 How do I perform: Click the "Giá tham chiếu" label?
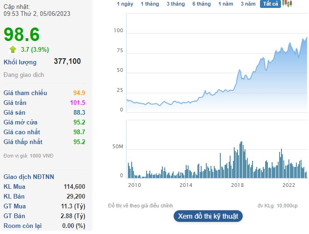25,93
